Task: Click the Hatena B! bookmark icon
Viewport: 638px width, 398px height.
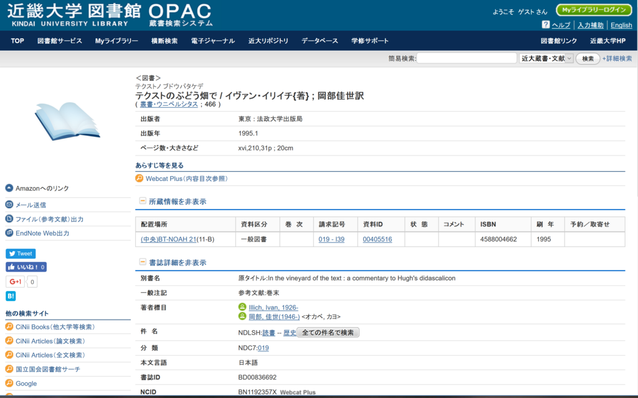Action: 11,296
